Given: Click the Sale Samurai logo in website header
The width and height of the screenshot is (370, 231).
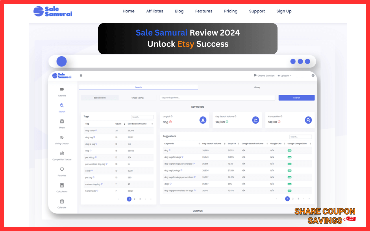Looking at the screenshot, I should click(53, 11).
